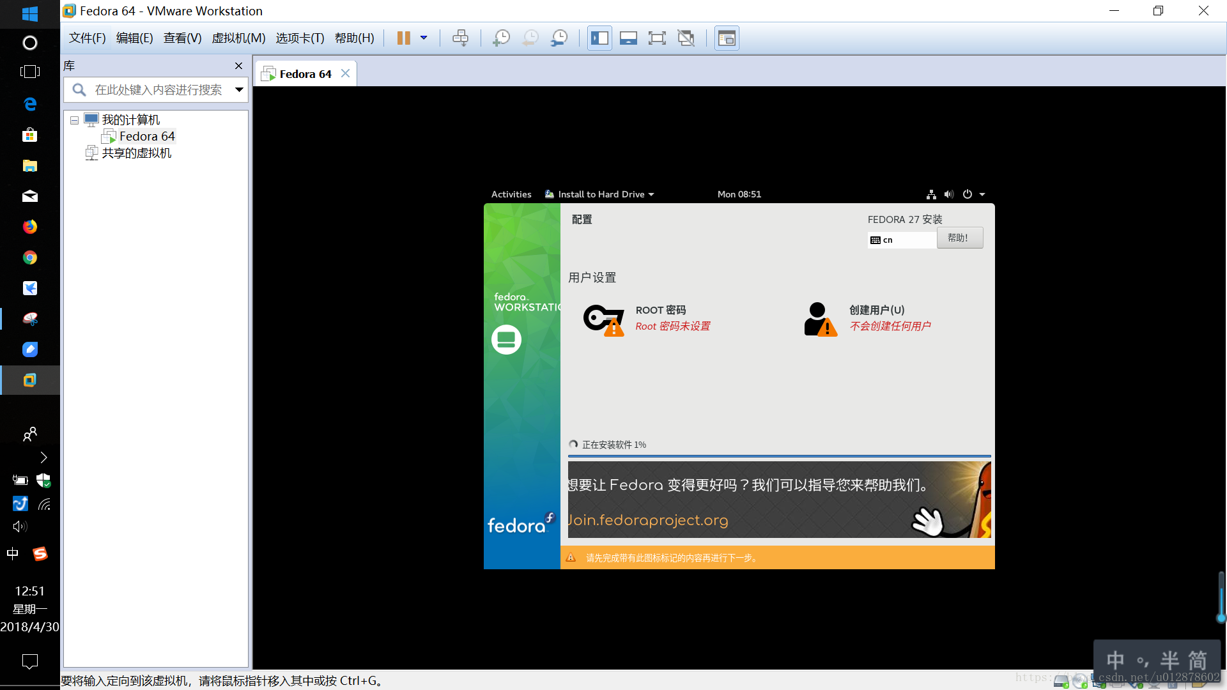The image size is (1227, 690).
Task: Open the join.fedoraproject.org banner link
Action: pos(648,520)
